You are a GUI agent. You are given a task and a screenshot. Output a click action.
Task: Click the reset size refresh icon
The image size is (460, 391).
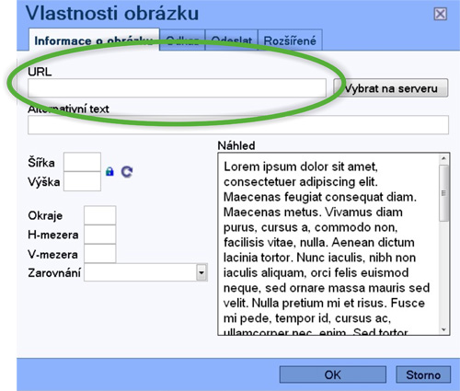tap(127, 172)
